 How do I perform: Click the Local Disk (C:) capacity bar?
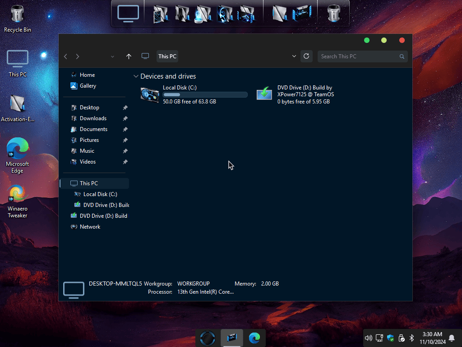(x=205, y=95)
